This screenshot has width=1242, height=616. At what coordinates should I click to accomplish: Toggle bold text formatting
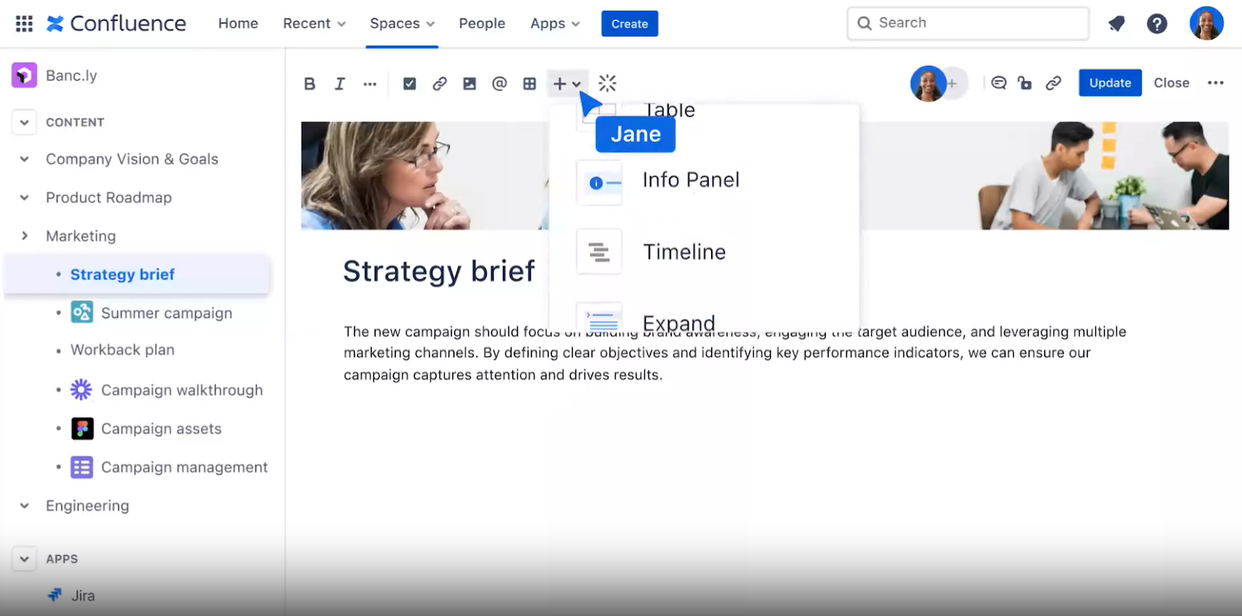[310, 84]
